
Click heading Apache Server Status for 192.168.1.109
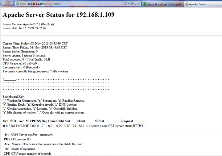[x=59, y=15]
